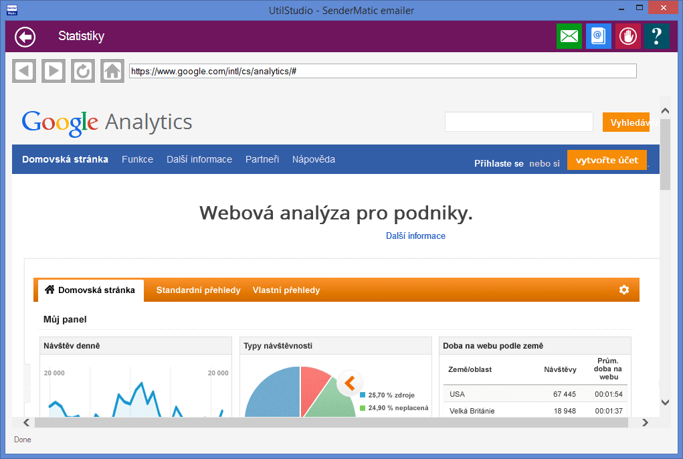Click the vytvořte účet button
683x459 pixels.
pos(607,161)
